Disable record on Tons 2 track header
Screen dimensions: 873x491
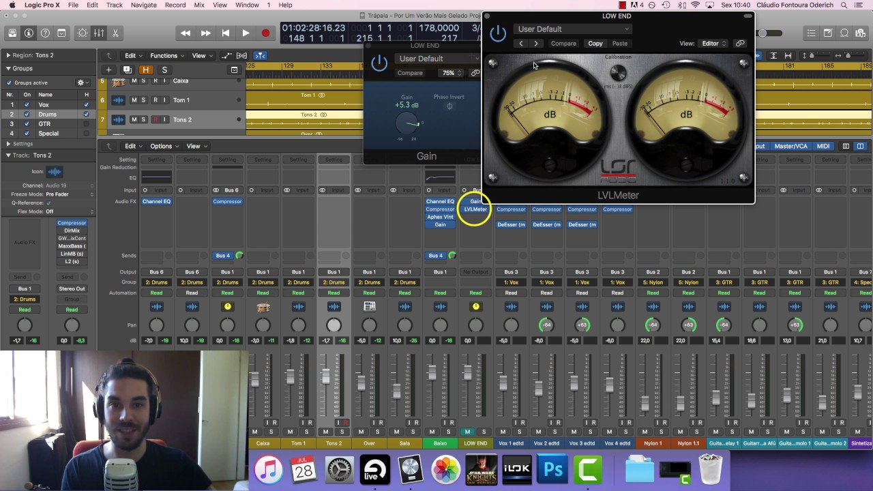(x=155, y=119)
